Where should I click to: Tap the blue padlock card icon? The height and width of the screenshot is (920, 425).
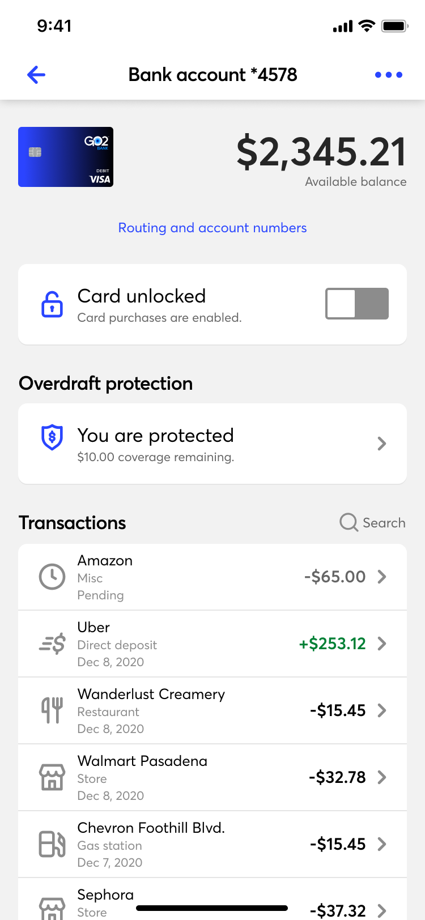[52, 304]
